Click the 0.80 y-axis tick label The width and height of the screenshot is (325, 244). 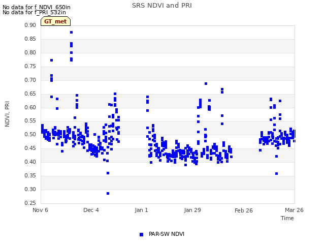(30, 52)
